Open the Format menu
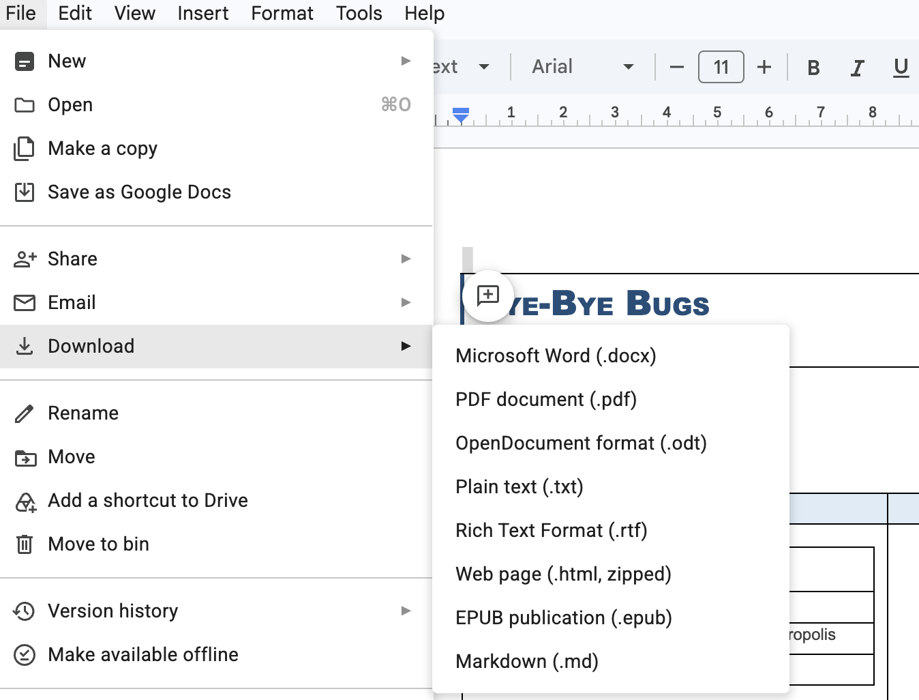 point(282,14)
